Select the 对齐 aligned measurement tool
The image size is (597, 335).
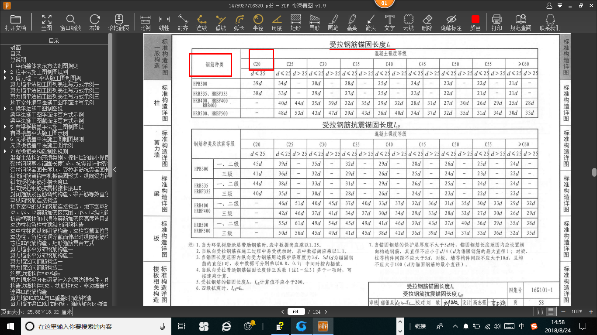tap(183, 22)
